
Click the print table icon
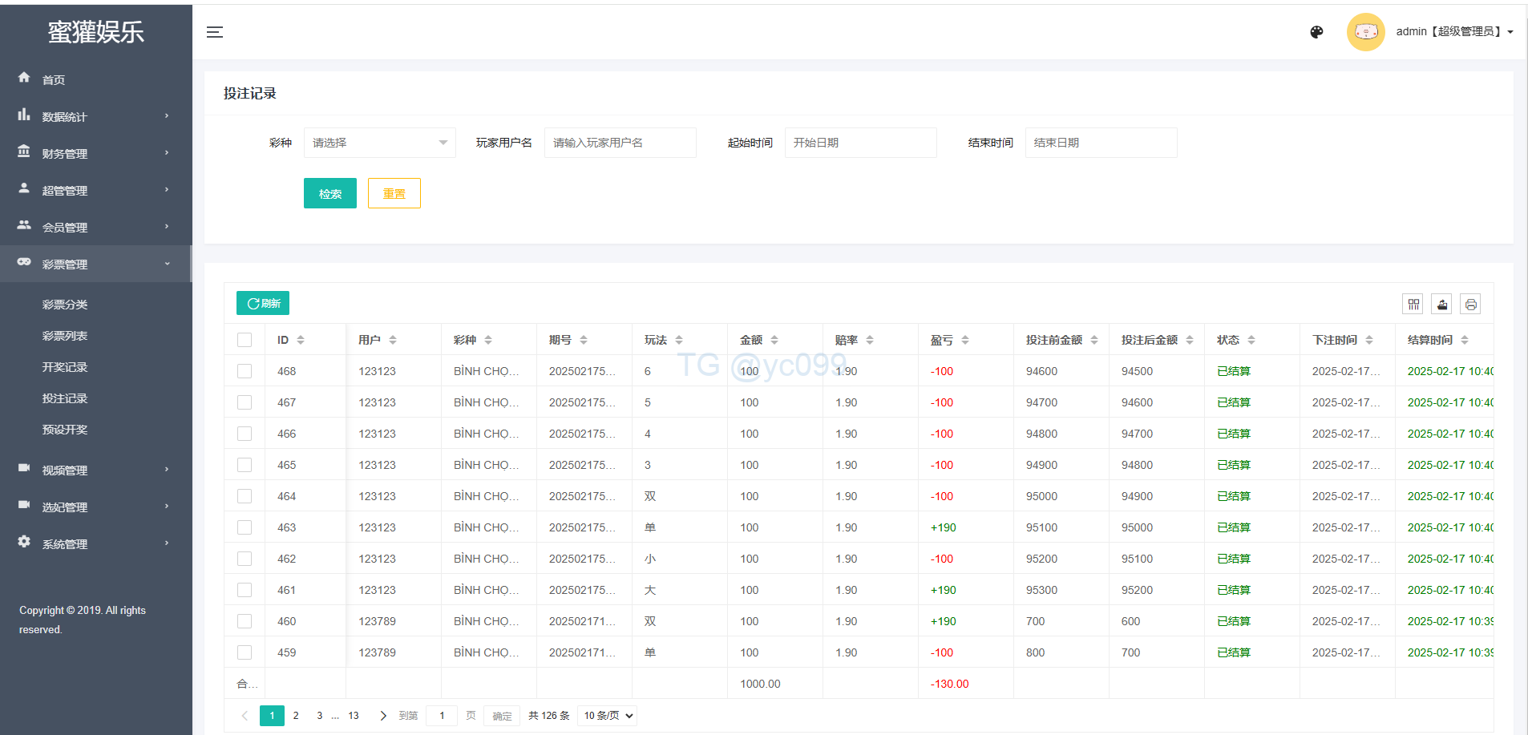tap(1470, 304)
